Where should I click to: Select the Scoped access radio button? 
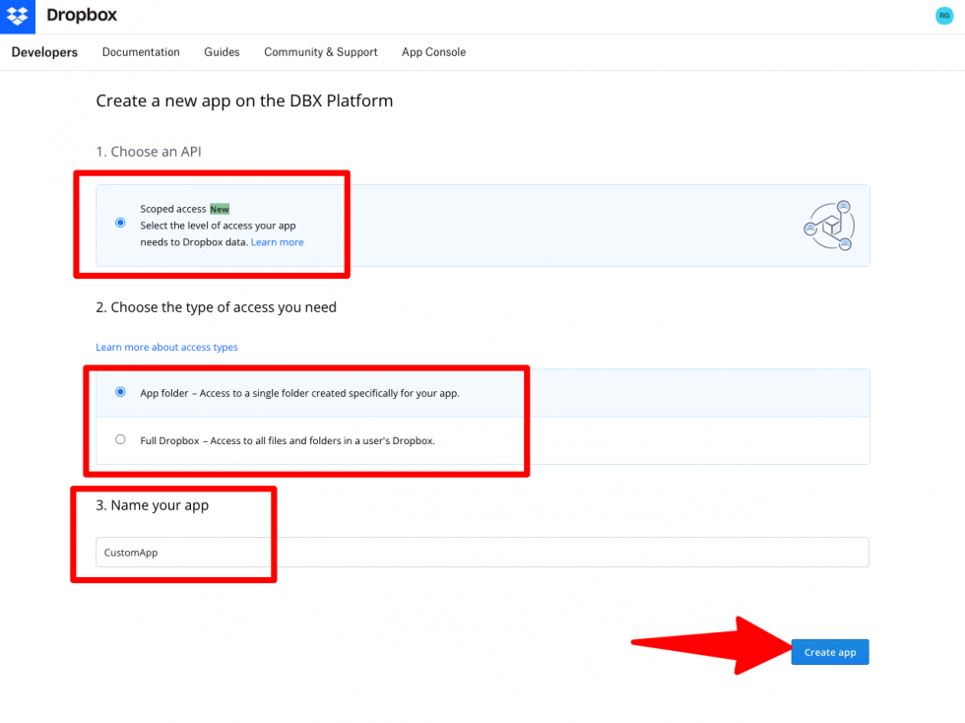click(x=120, y=223)
